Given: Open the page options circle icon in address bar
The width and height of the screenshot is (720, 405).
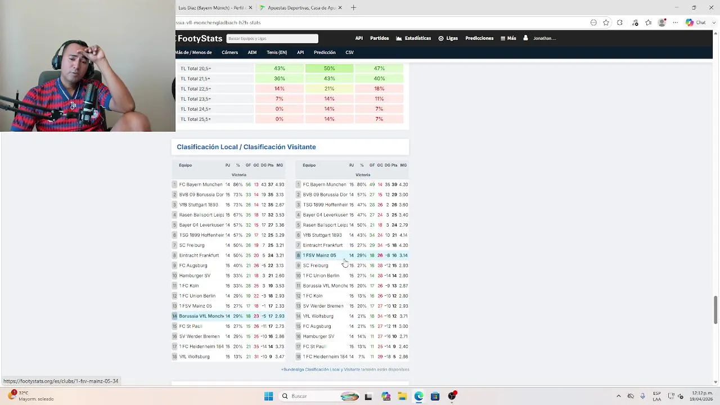Looking at the screenshot, I should click(593, 22).
